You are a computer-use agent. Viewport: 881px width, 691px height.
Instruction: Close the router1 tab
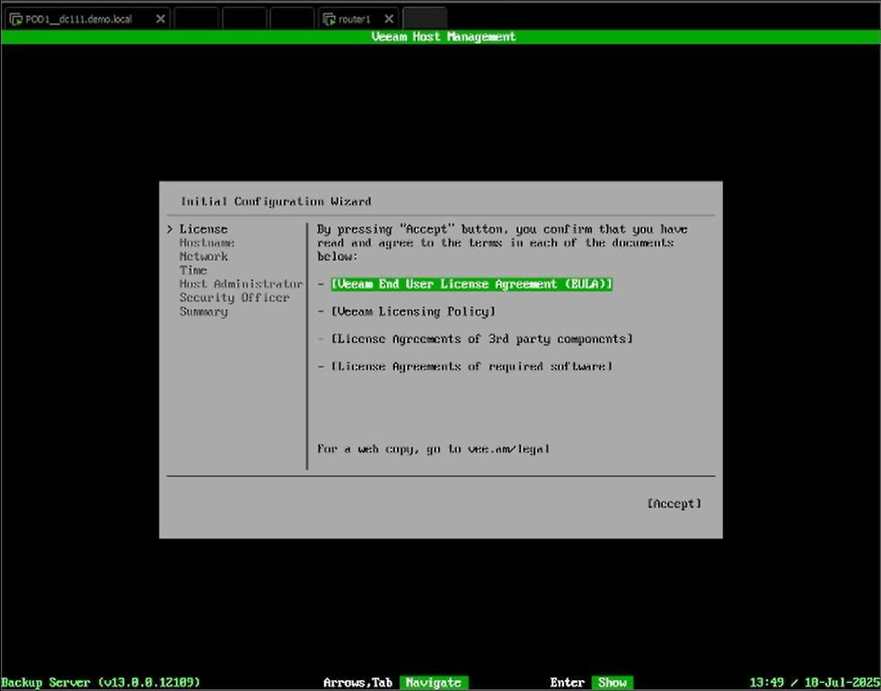tap(389, 19)
